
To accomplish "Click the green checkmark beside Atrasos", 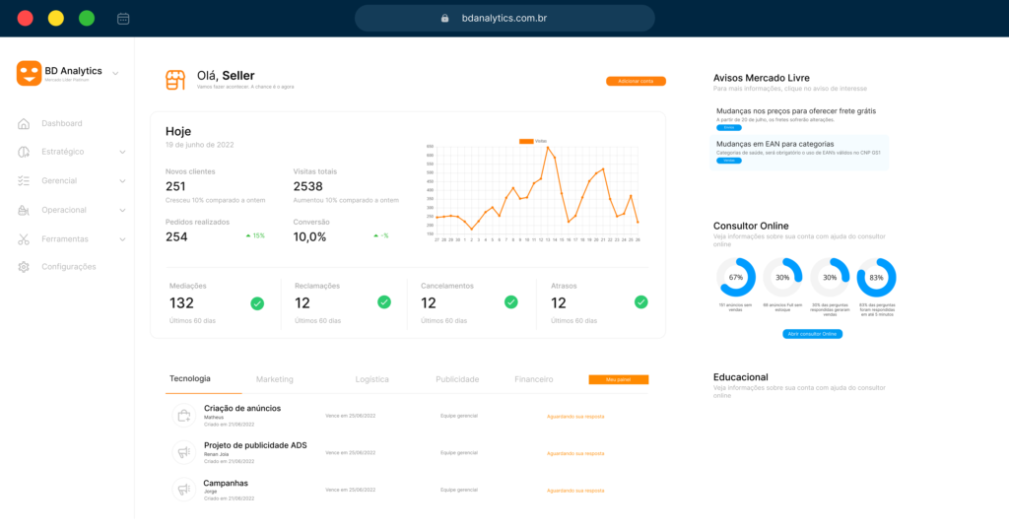I will pos(640,302).
